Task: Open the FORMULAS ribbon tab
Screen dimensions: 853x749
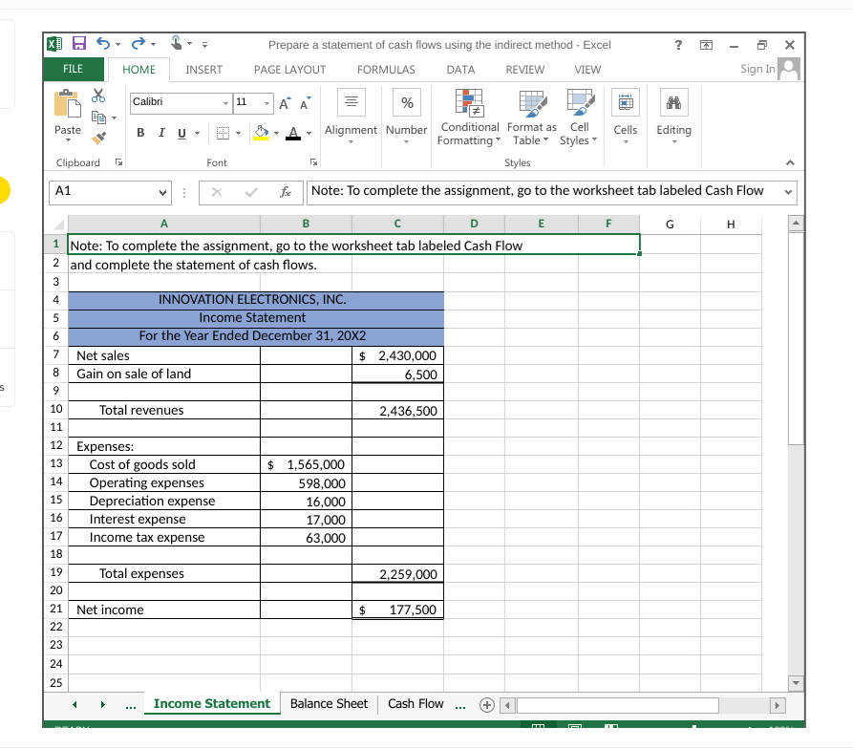Action: pos(385,69)
